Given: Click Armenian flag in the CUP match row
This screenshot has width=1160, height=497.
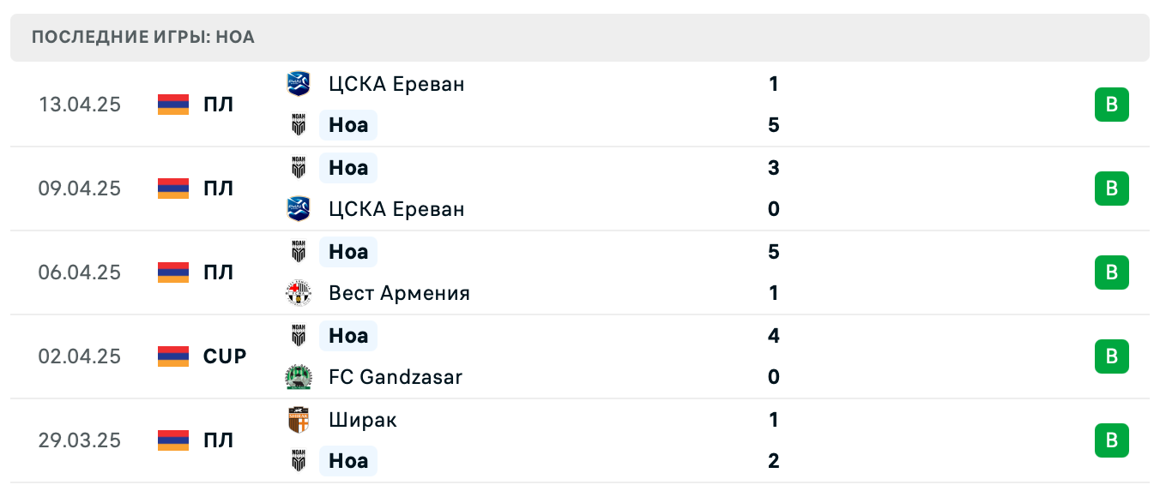Looking at the screenshot, I should (x=173, y=356).
